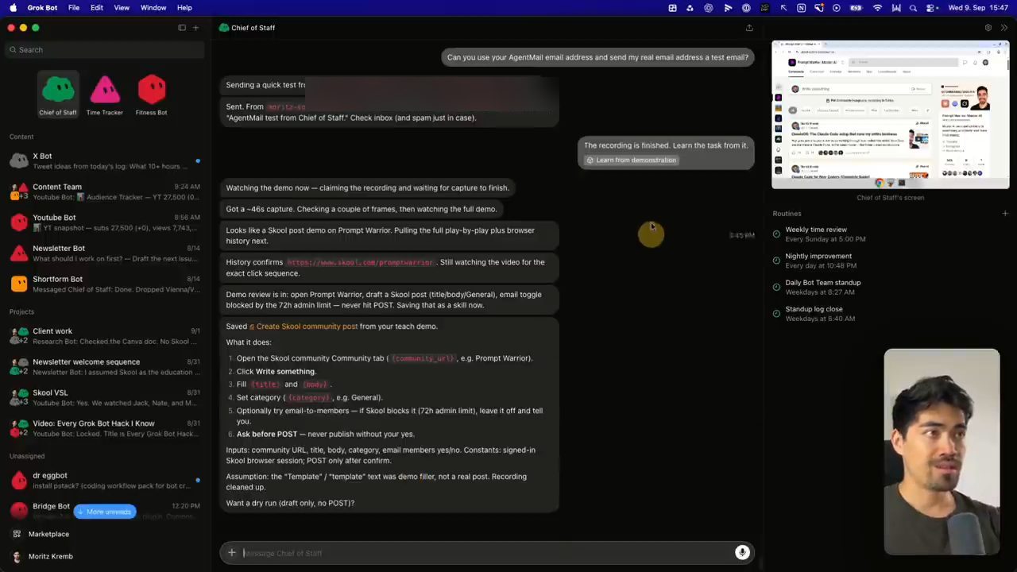Open the Youtube Bot conversation
The image size is (1017, 572).
(105, 222)
